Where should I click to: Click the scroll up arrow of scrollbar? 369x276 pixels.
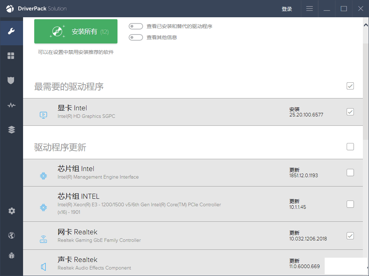click(366, 25)
